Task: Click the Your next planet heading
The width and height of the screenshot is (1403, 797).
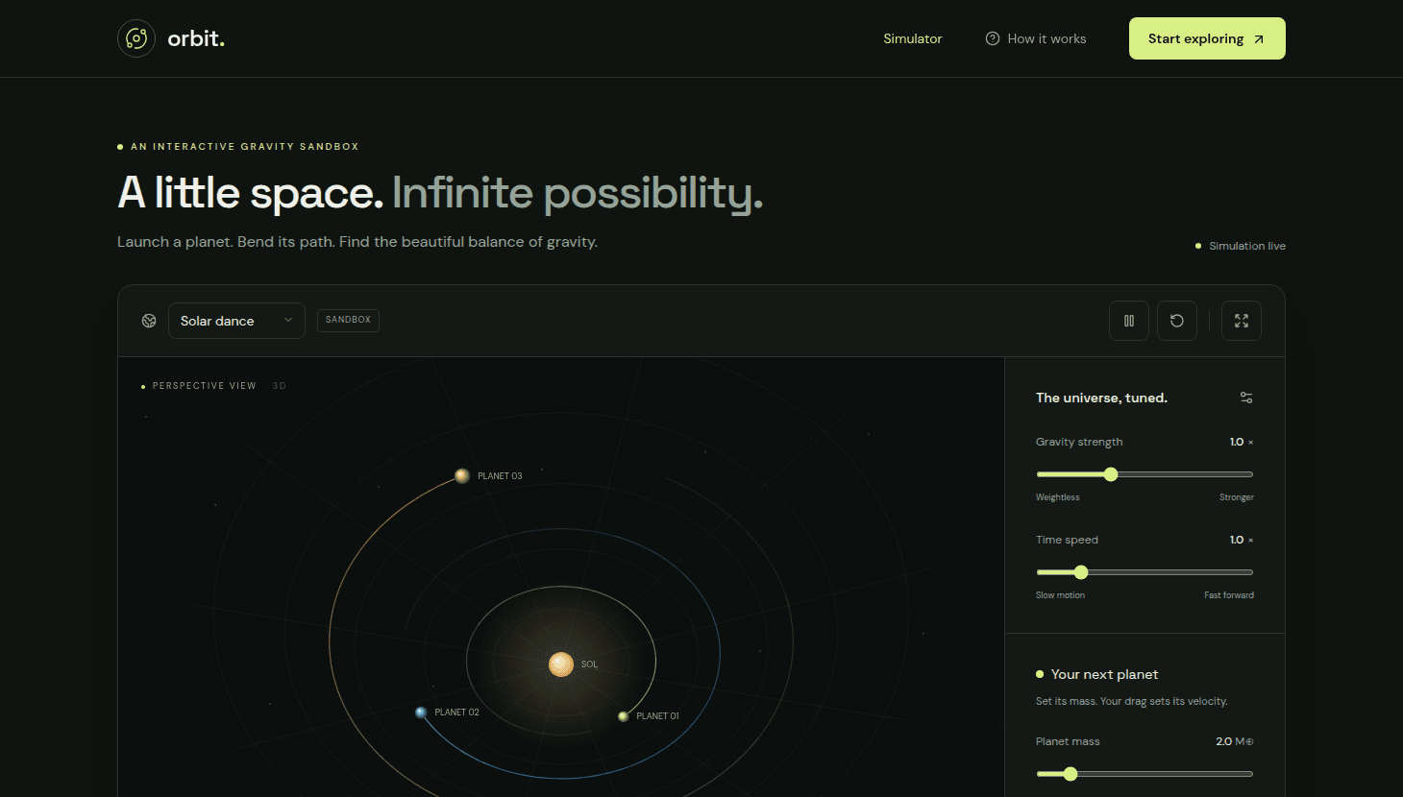Action: coord(1105,674)
